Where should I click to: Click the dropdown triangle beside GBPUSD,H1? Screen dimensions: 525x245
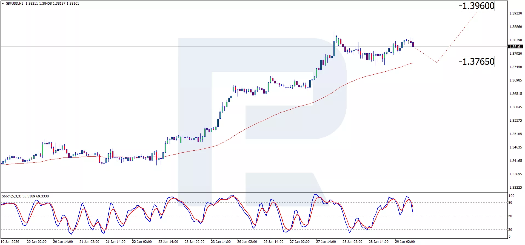pos(3,4)
